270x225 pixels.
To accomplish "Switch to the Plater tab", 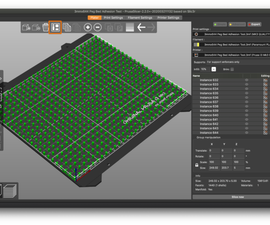I will click(94, 18).
